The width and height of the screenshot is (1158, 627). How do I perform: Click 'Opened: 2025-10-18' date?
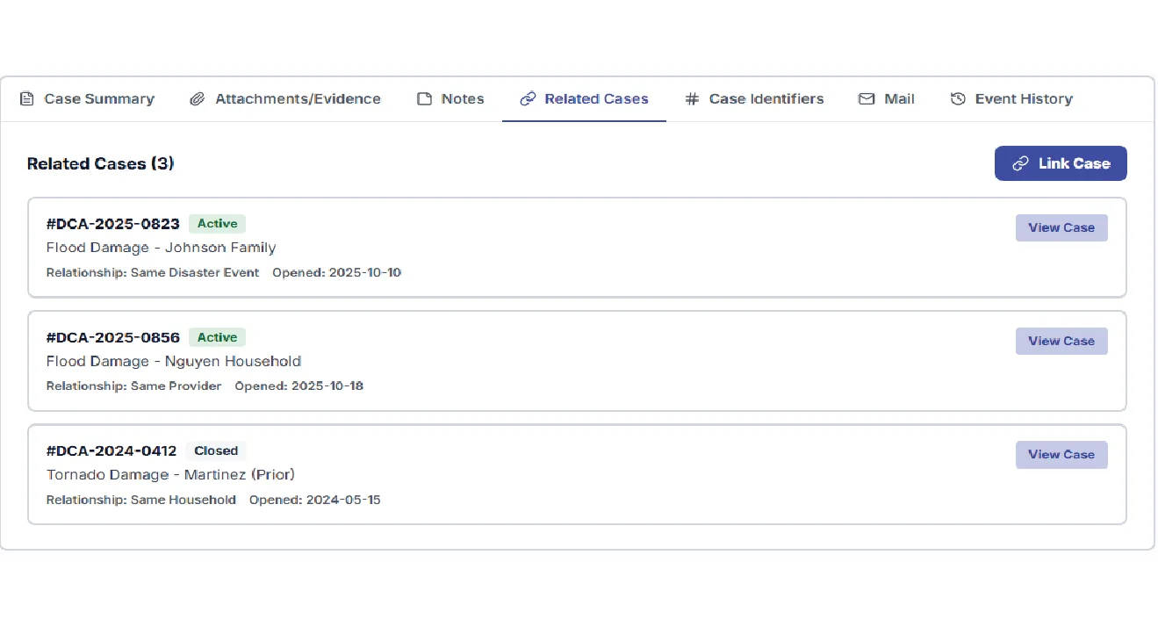tap(299, 386)
